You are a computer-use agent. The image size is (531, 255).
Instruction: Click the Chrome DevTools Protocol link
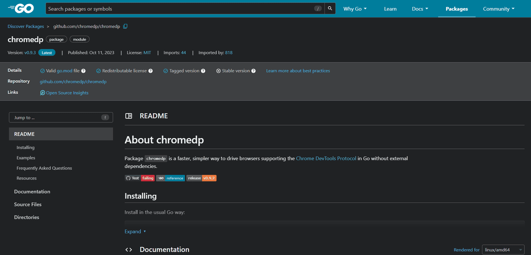pos(326,158)
